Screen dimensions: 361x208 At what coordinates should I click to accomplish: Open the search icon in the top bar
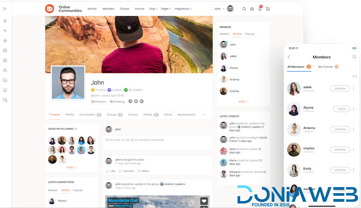click(244, 9)
